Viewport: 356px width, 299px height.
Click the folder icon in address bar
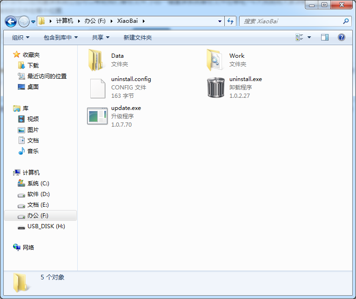(41, 21)
